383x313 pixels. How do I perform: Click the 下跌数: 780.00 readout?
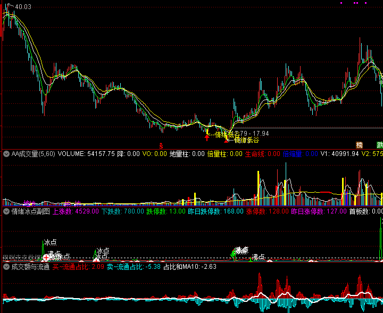tap(123, 211)
